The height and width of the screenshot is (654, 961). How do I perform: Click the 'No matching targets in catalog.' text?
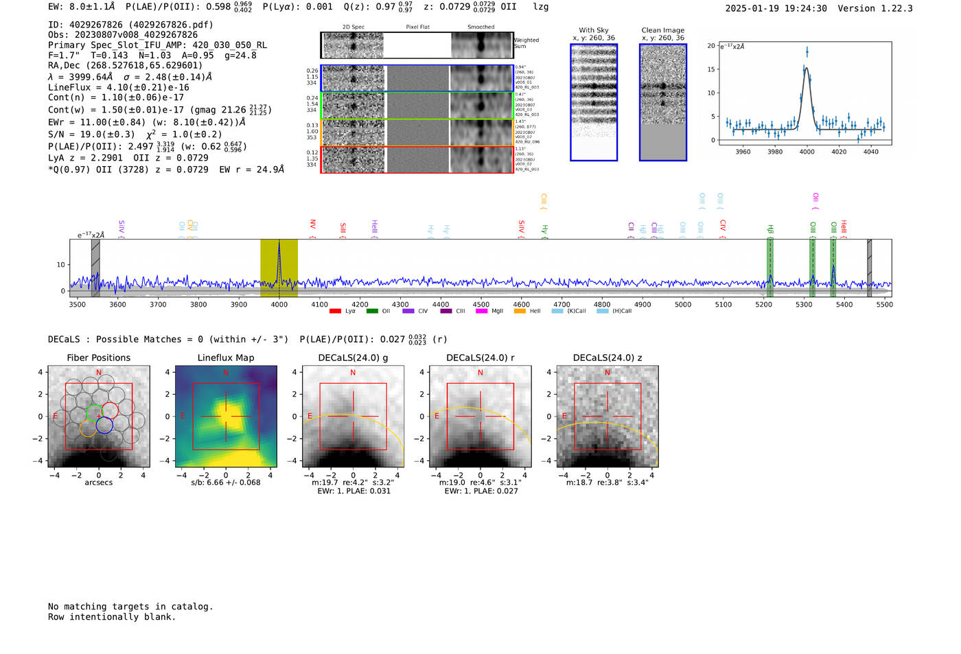[x=130, y=607]
